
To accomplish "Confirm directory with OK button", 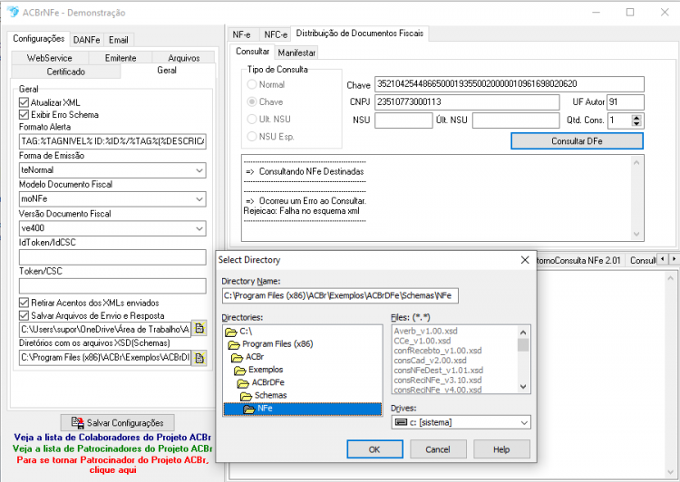I will [x=374, y=449].
